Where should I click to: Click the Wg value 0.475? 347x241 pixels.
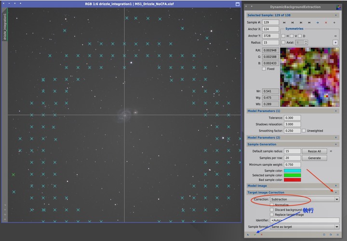click(x=270, y=98)
